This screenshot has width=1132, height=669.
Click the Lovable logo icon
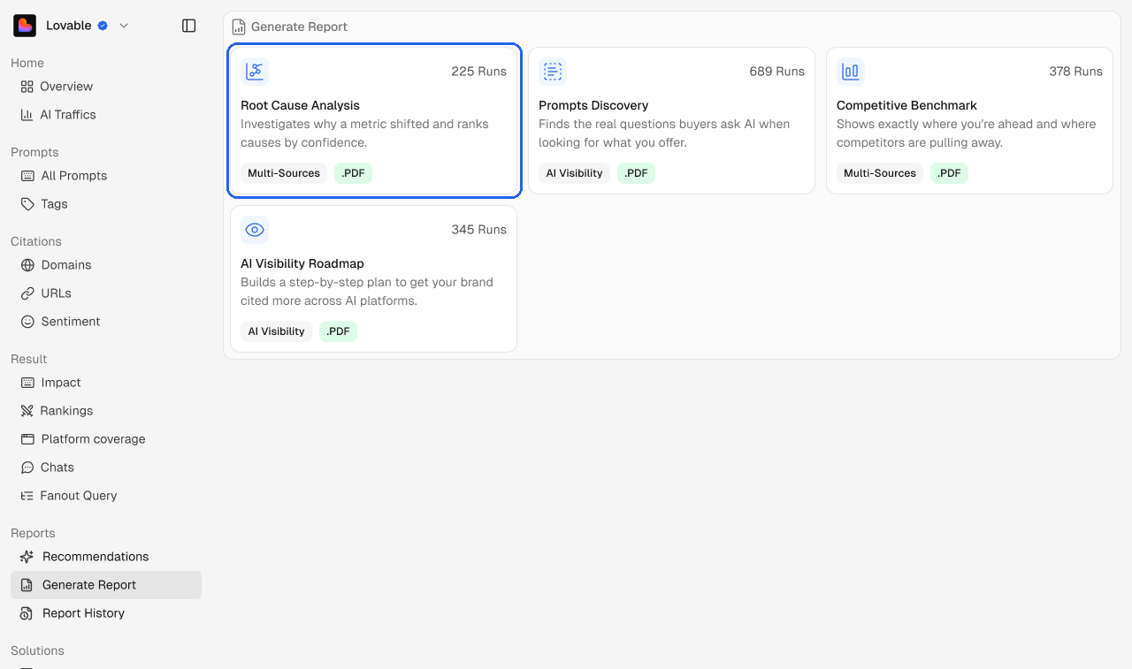pyautogui.click(x=25, y=26)
